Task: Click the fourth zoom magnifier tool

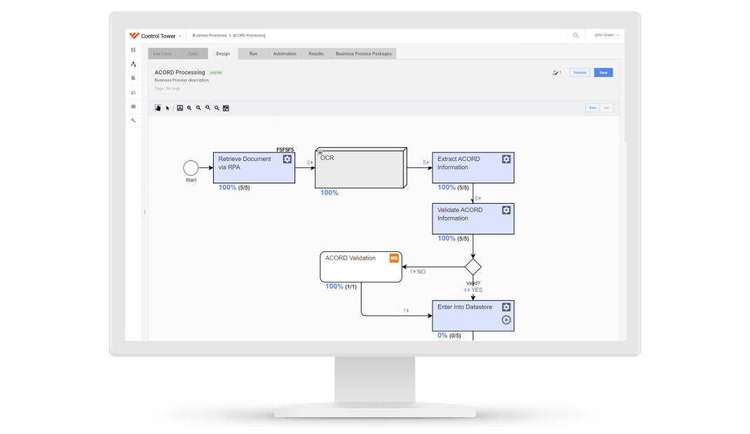Action: [217, 108]
